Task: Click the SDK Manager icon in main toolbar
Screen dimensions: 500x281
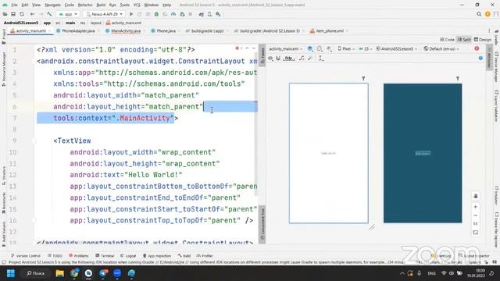Action: (218, 14)
